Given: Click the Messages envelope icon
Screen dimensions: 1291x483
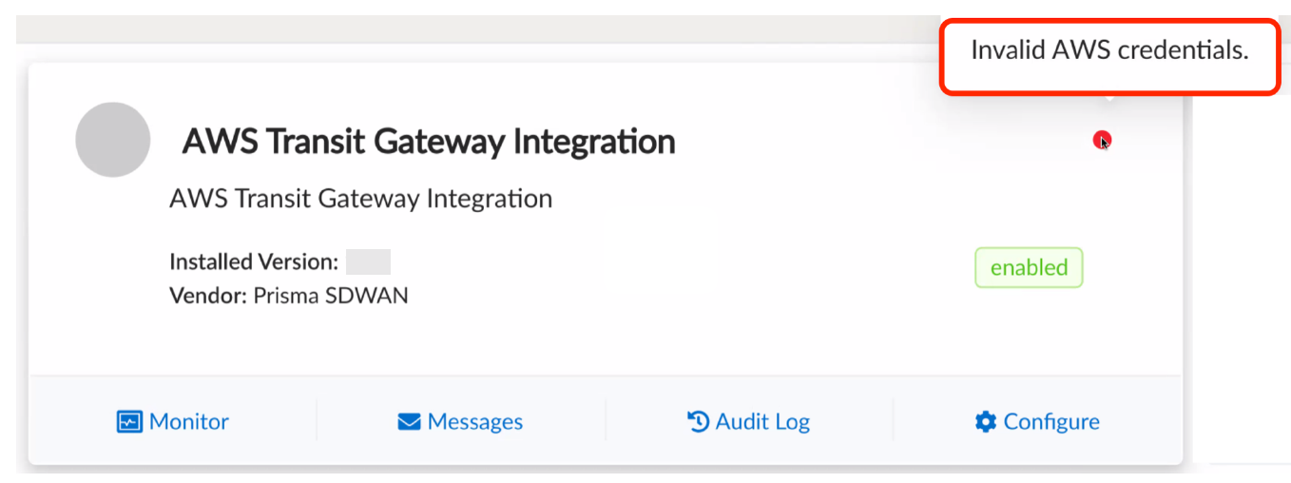Looking at the screenshot, I should click(x=409, y=421).
